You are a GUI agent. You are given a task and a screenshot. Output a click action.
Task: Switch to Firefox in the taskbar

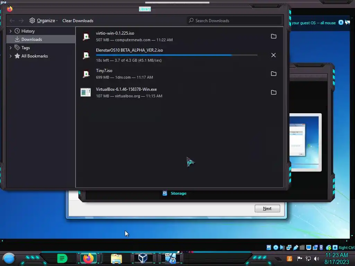click(x=88, y=258)
